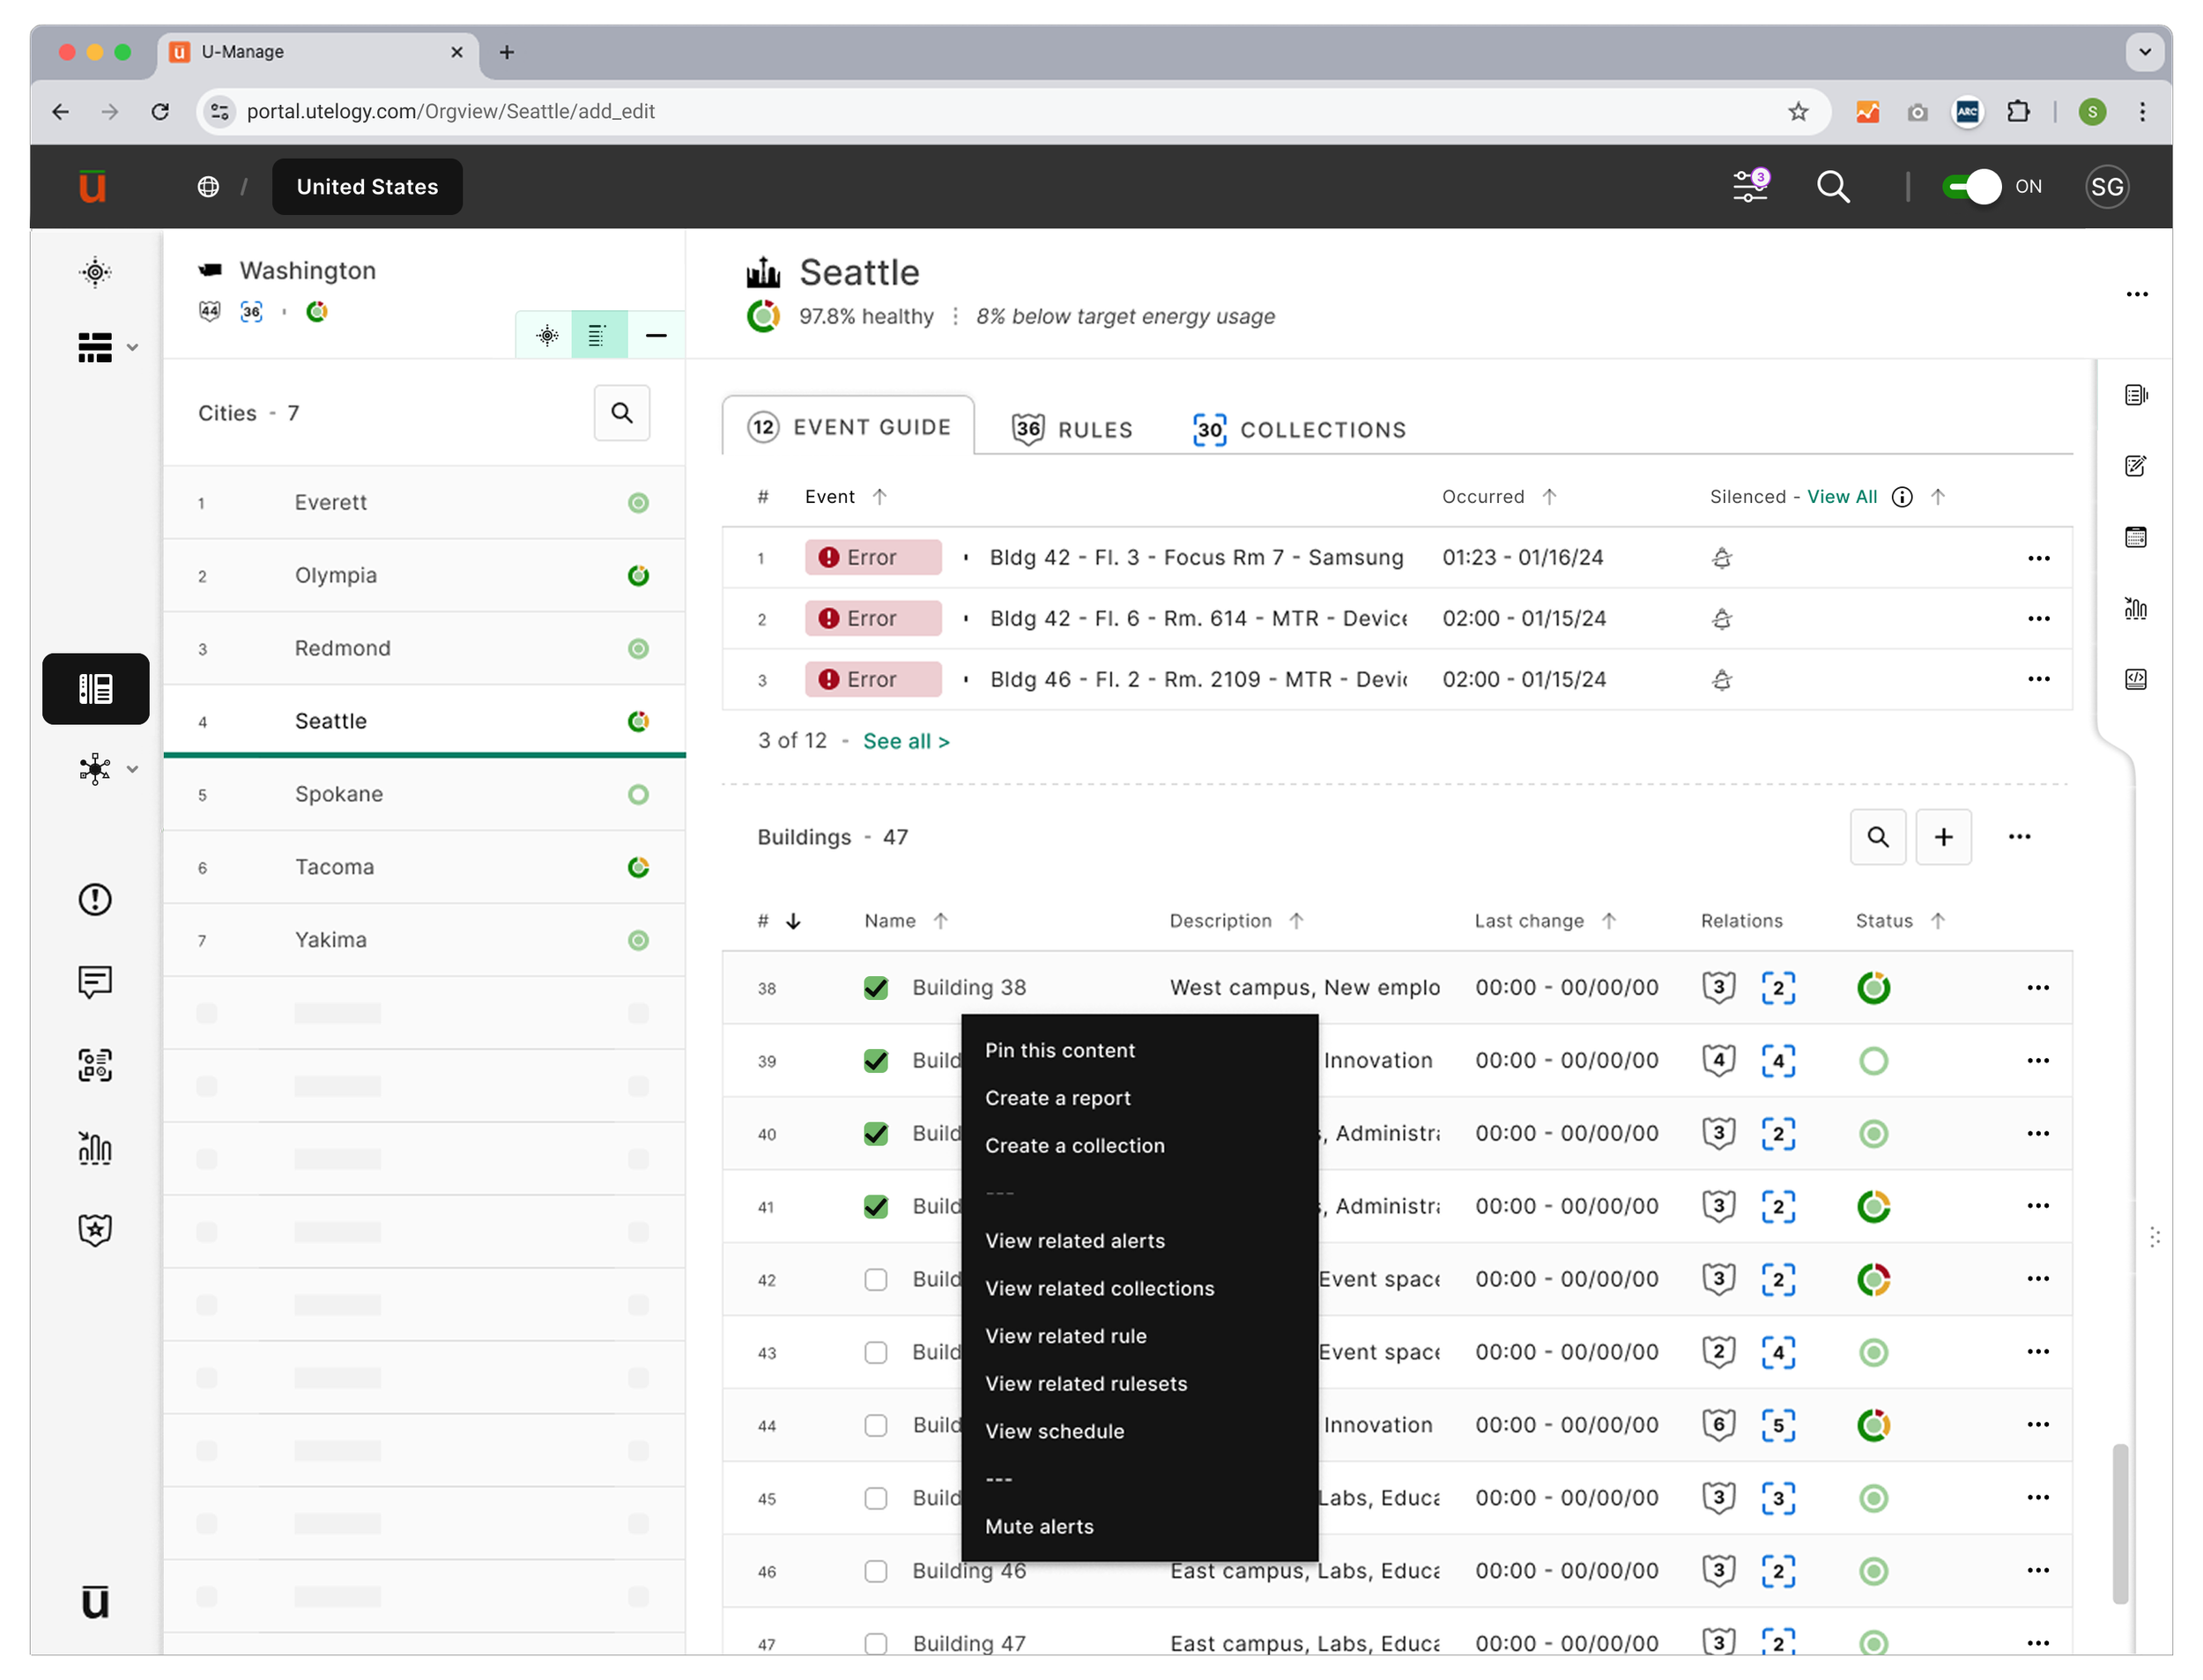Click the search magnifier in the top header
This screenshot has height=1680, width=2203.
[1833, 187]
